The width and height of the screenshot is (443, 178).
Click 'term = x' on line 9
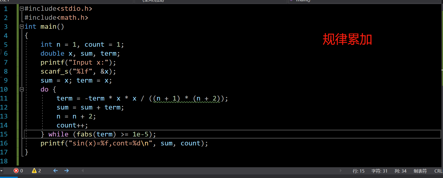point(92,81)
